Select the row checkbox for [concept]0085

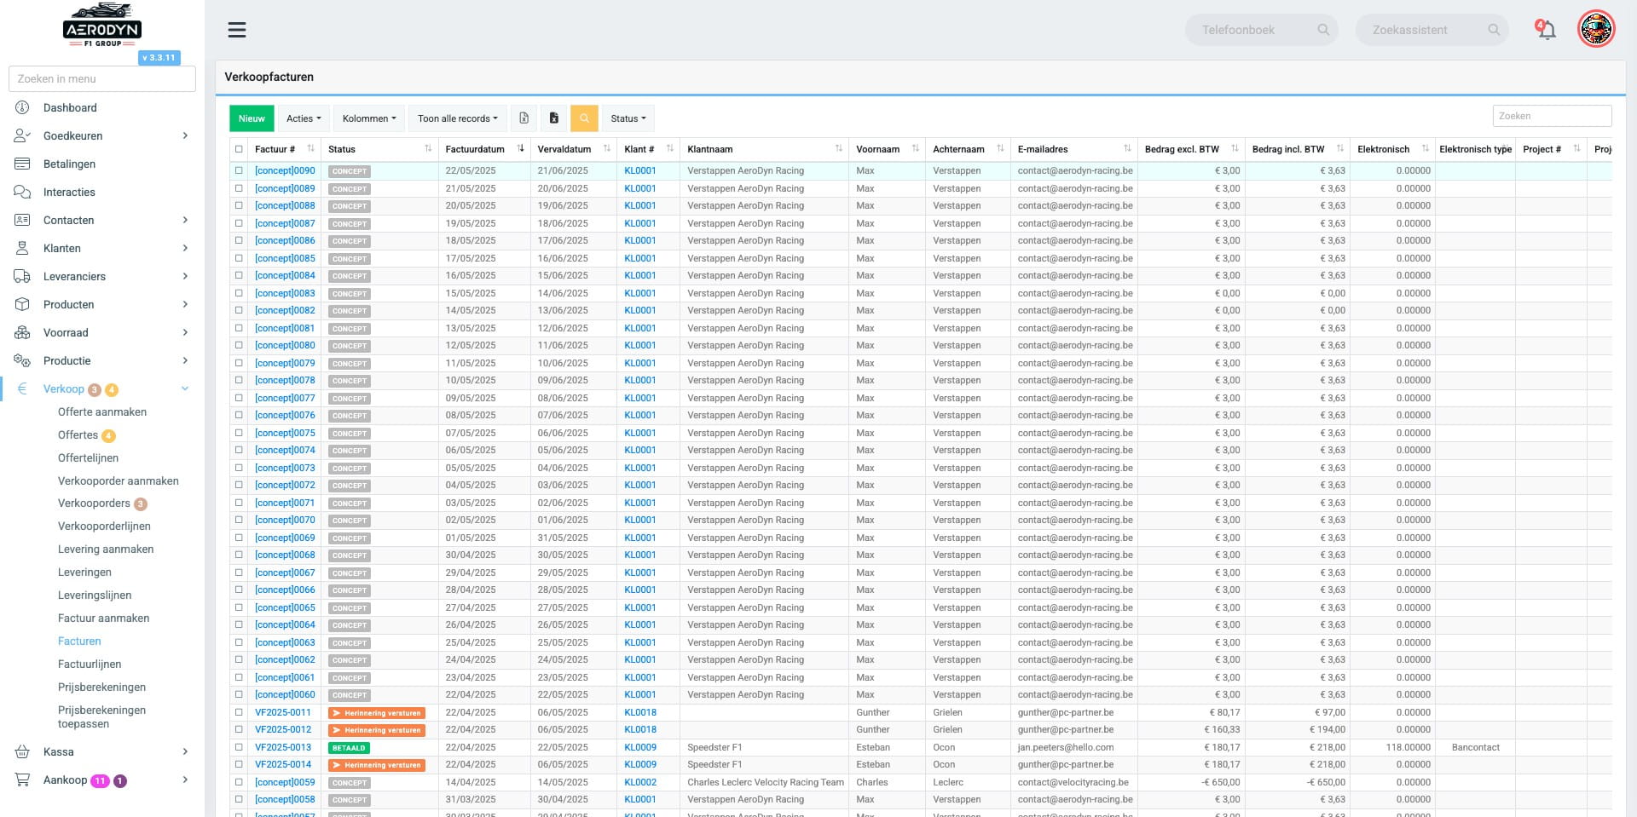point(239,258)
